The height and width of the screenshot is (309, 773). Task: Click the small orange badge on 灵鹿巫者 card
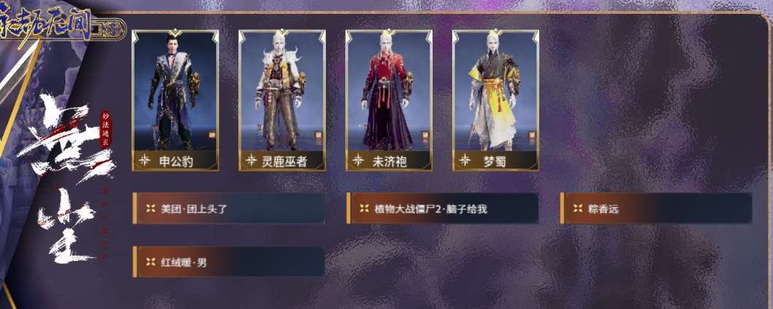(319, 134)
